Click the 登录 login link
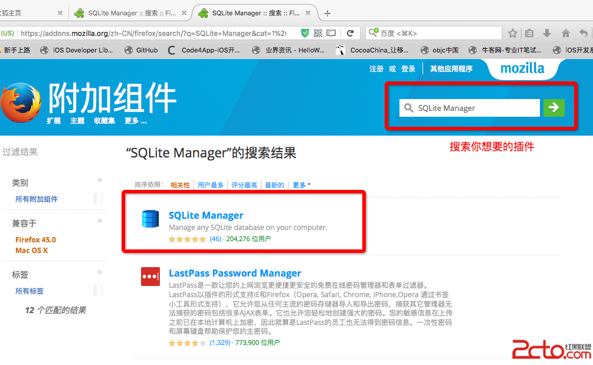Screen dimensions: 593x365 click(408, 69)
